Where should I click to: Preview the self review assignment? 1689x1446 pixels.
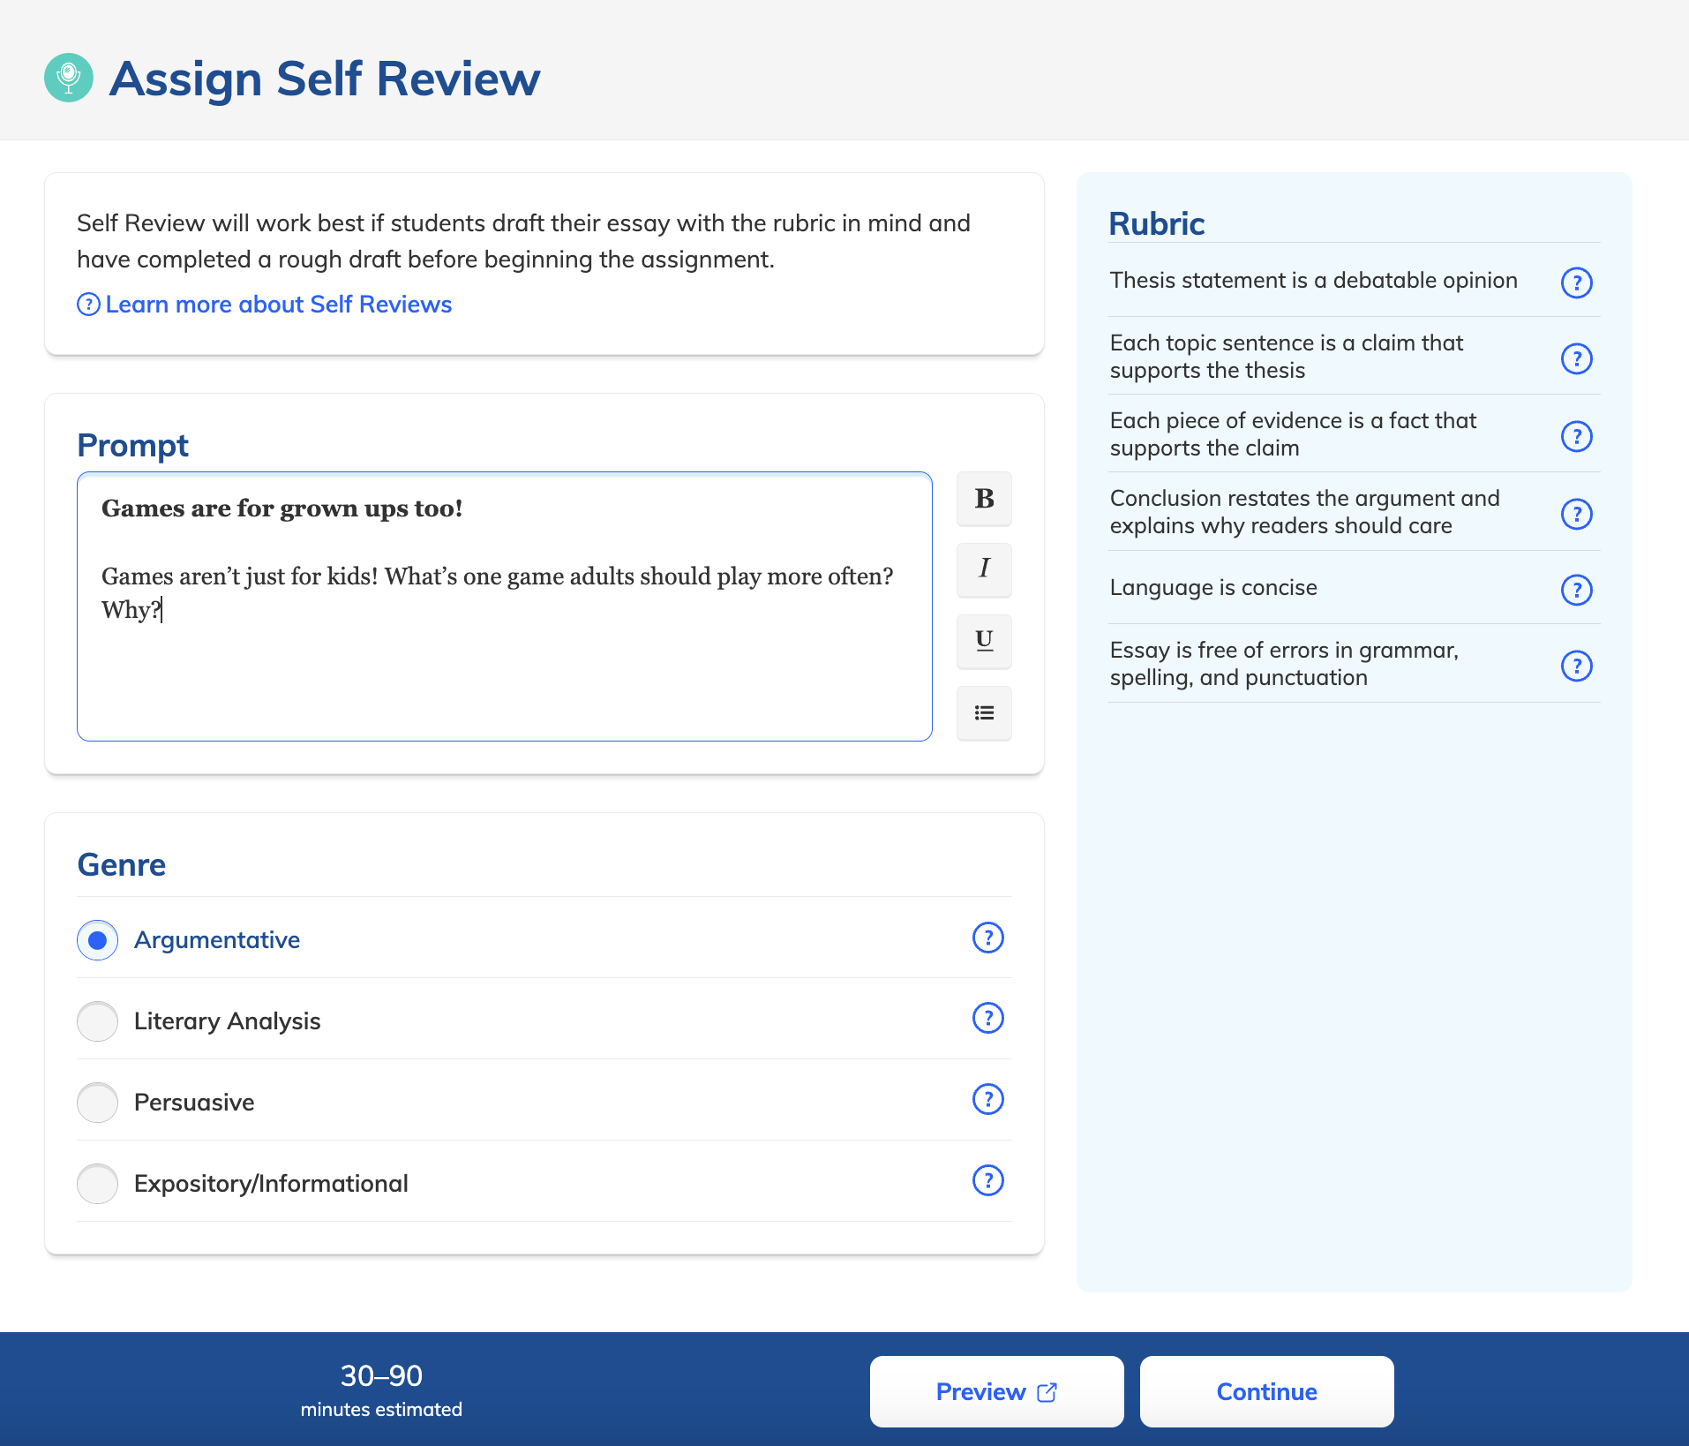click(x=996, y=1391)
